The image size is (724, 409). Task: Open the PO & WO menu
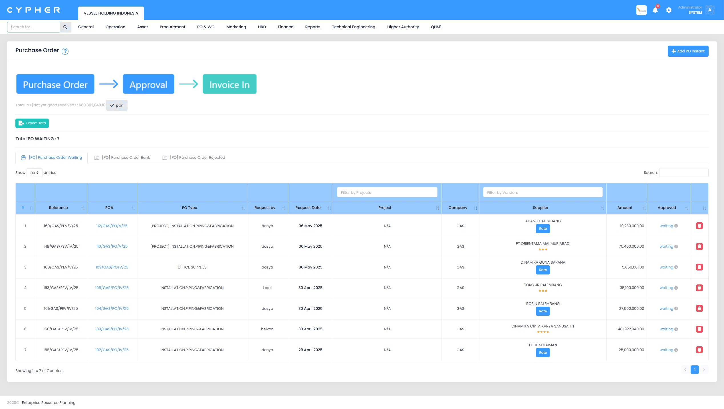click(206, 27)
